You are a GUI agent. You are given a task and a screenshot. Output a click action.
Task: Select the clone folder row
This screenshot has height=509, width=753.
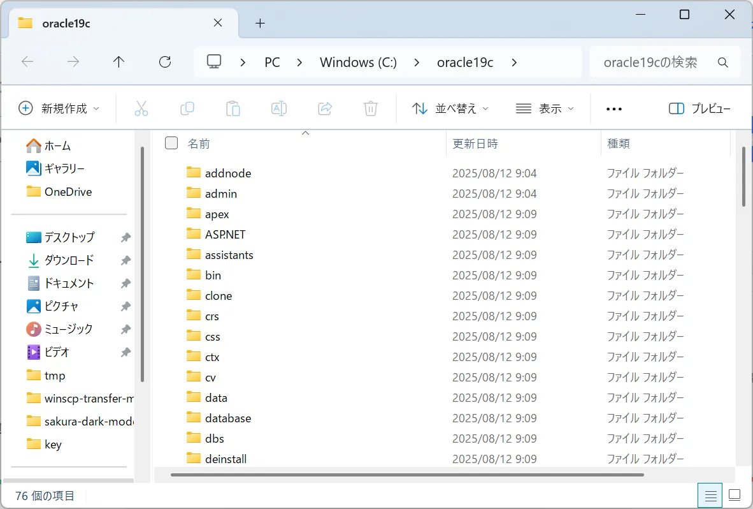click(444, 295)
